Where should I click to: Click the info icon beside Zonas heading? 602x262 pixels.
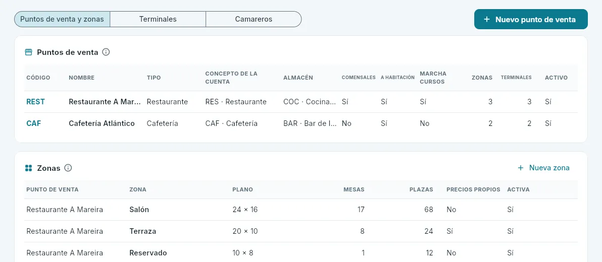pos(68,168)
